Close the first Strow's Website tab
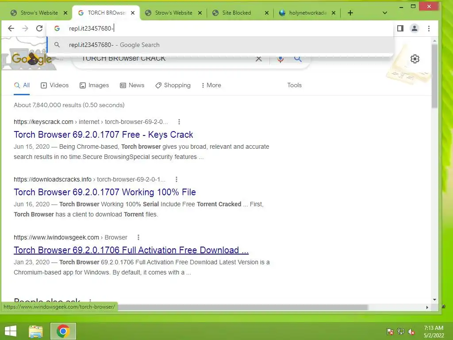 tap(65, 13)
